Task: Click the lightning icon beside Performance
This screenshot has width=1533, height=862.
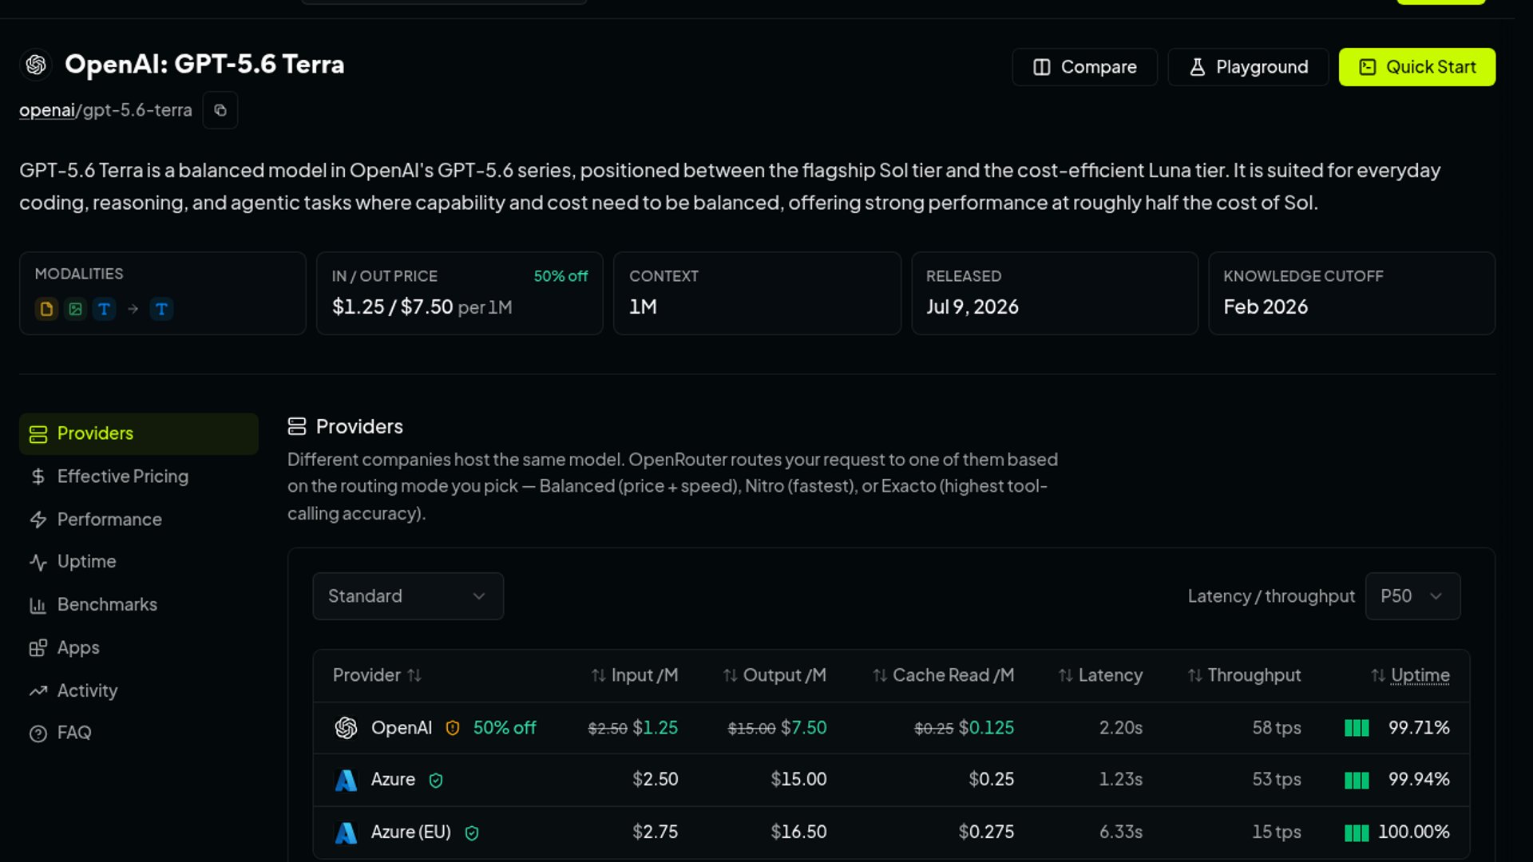Action: pyautogui.click(x=38, y=520)
